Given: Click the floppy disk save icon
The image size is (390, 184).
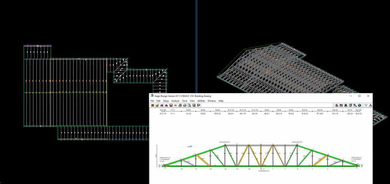Looking at the screenshot, I should point(171,105).
